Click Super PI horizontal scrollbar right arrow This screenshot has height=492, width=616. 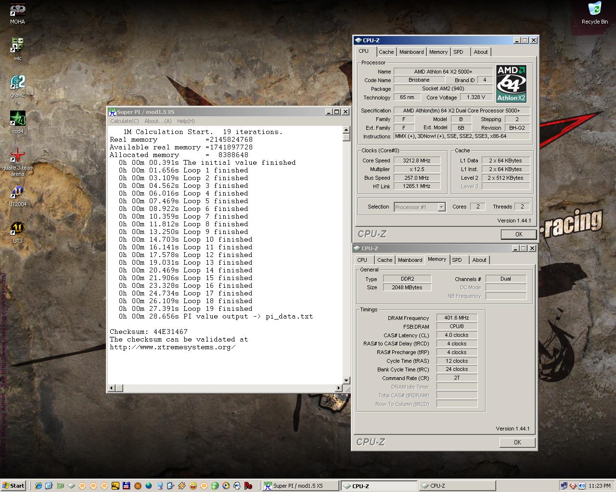coord(339,388)
